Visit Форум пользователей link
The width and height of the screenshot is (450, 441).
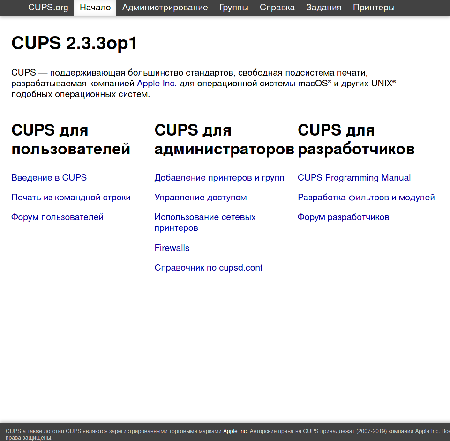click(57, 217)
